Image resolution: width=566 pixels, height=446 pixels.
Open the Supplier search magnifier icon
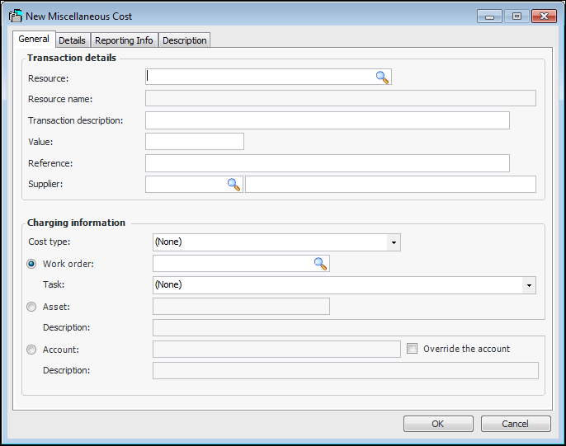233,185
